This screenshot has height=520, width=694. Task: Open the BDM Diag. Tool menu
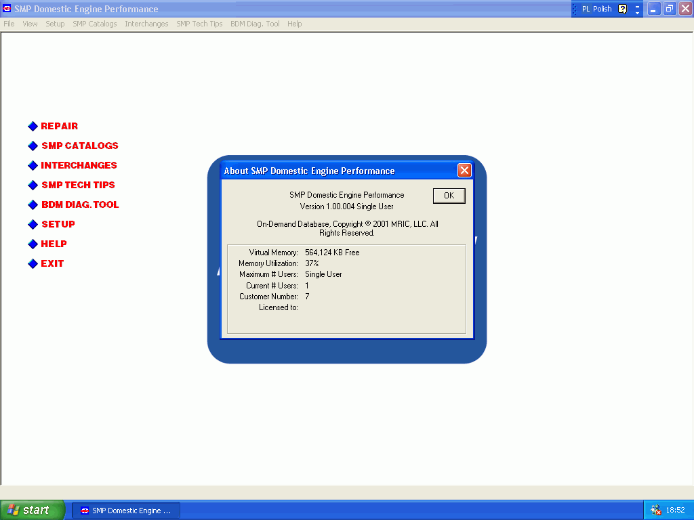coord(255,24)
